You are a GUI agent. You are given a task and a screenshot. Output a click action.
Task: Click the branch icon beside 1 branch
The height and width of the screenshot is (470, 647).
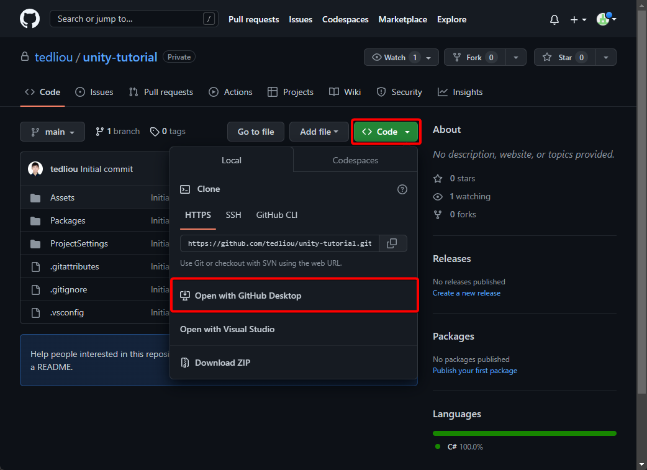(x=99, y=132)
